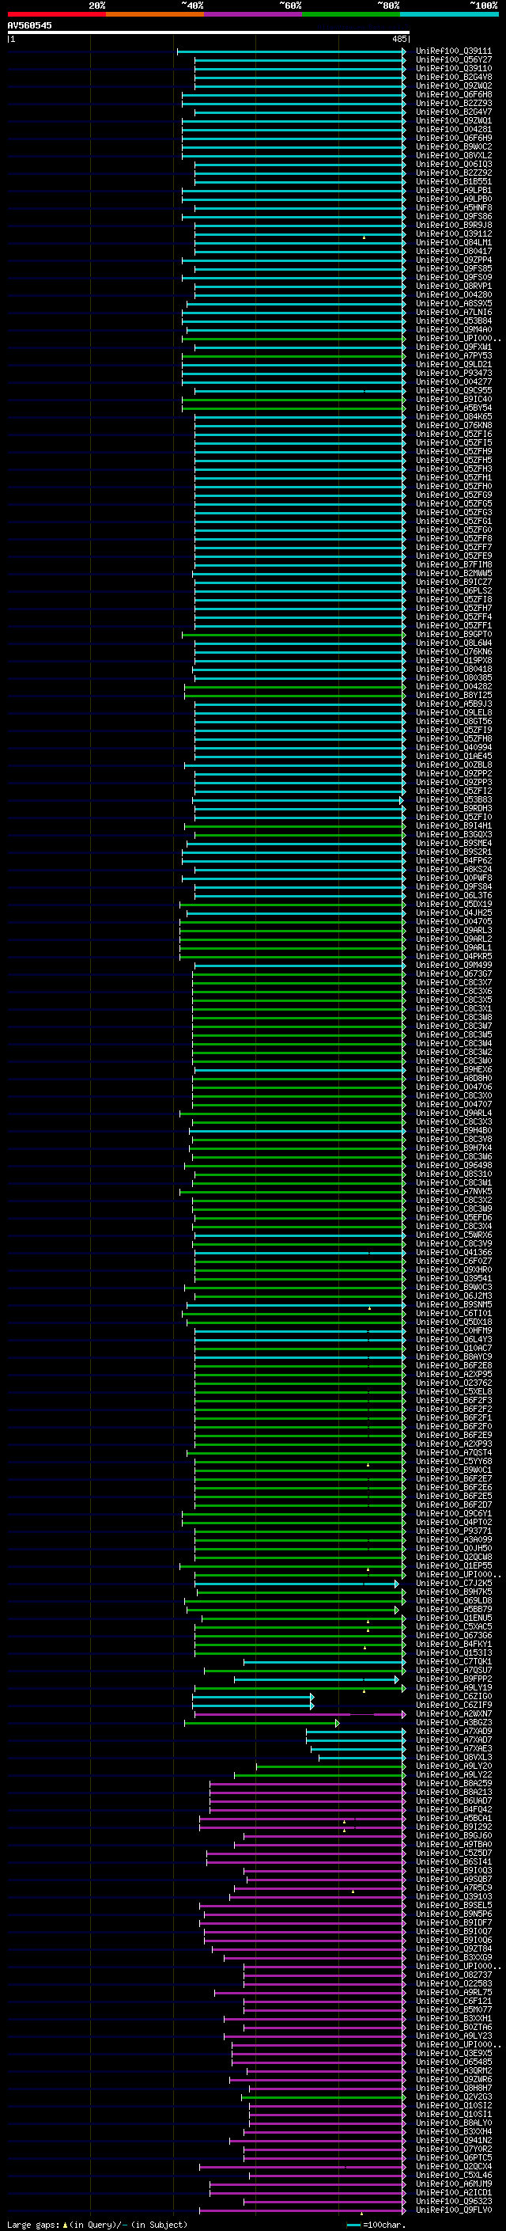Click the orange ~40% identity legend segment
This screenshot has width=506, height=2231.
pyautogui.click(x=155, y=14)
